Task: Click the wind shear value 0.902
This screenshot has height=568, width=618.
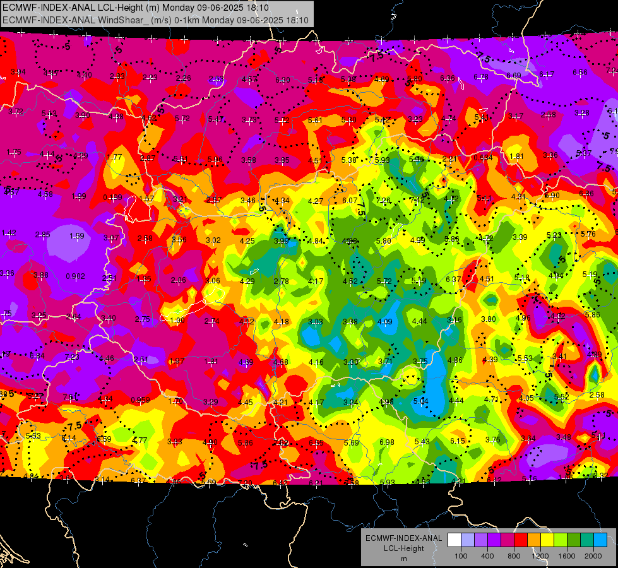Action: 75,276
